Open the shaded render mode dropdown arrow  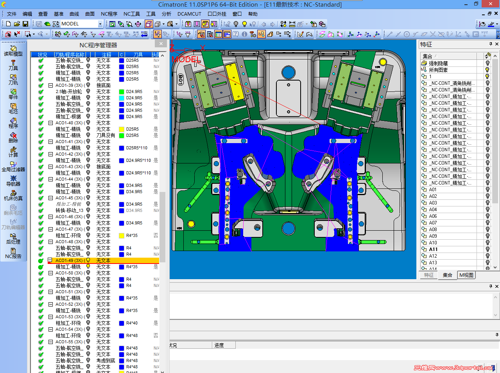coord(163,24)
